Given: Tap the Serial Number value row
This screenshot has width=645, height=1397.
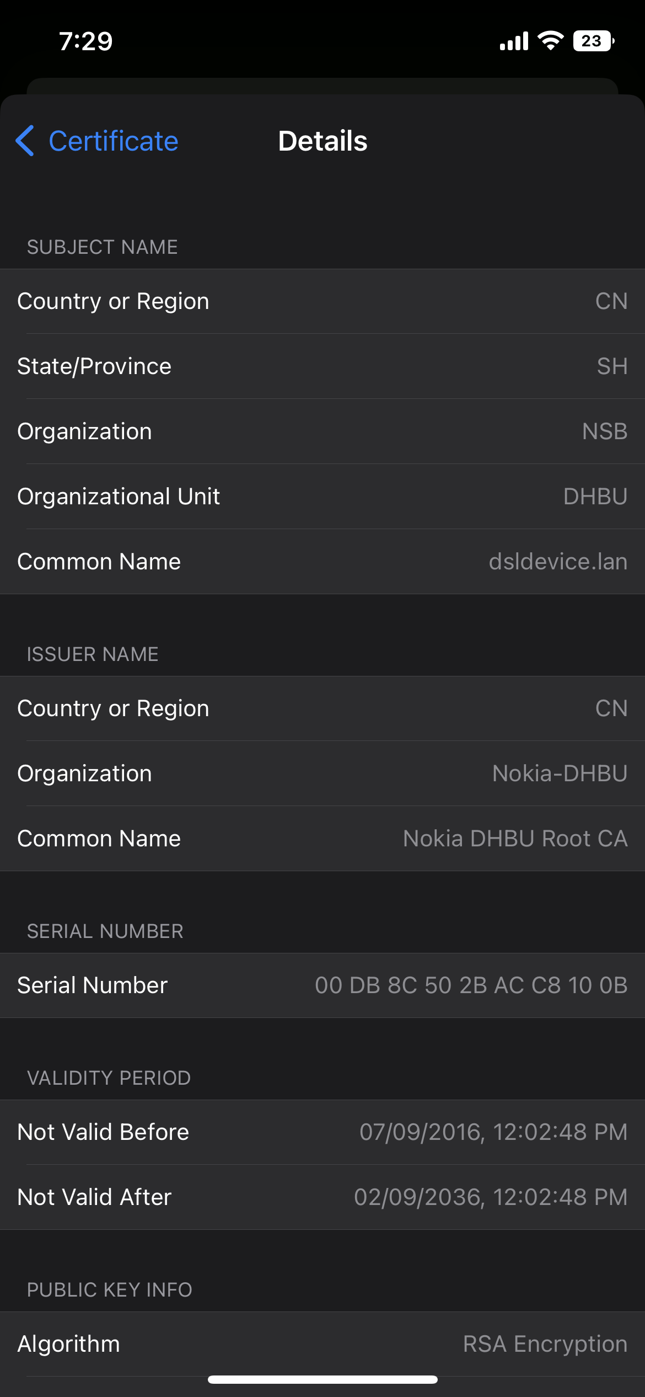Looking at the screenshot, I should 322,985.
